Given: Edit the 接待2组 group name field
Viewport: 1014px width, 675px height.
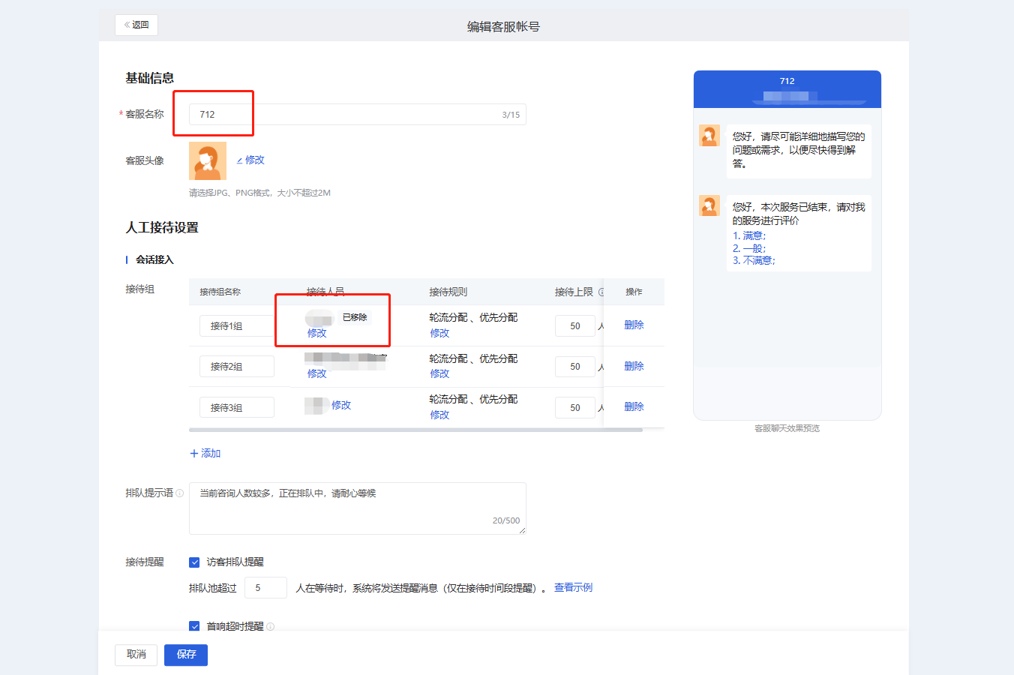Looking at the screenshot, I should point(237,367).
